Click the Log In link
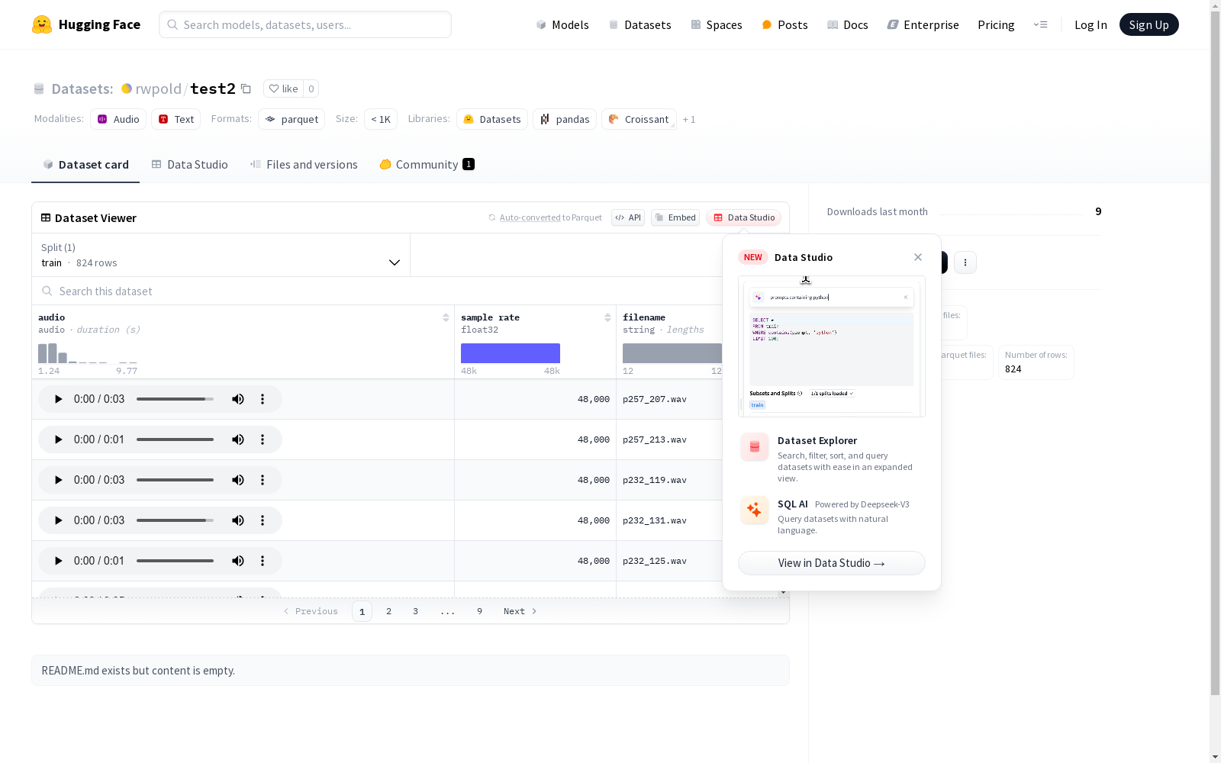The width and height of the screenshot is (1221, 763). (1091, 24)
